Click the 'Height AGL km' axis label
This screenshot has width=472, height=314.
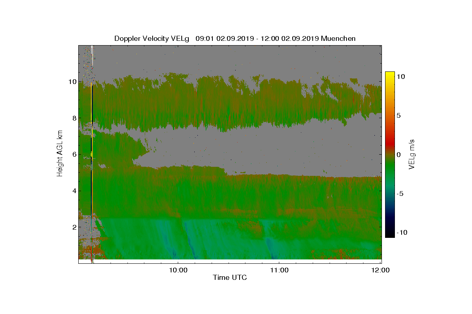coord(60,153)
